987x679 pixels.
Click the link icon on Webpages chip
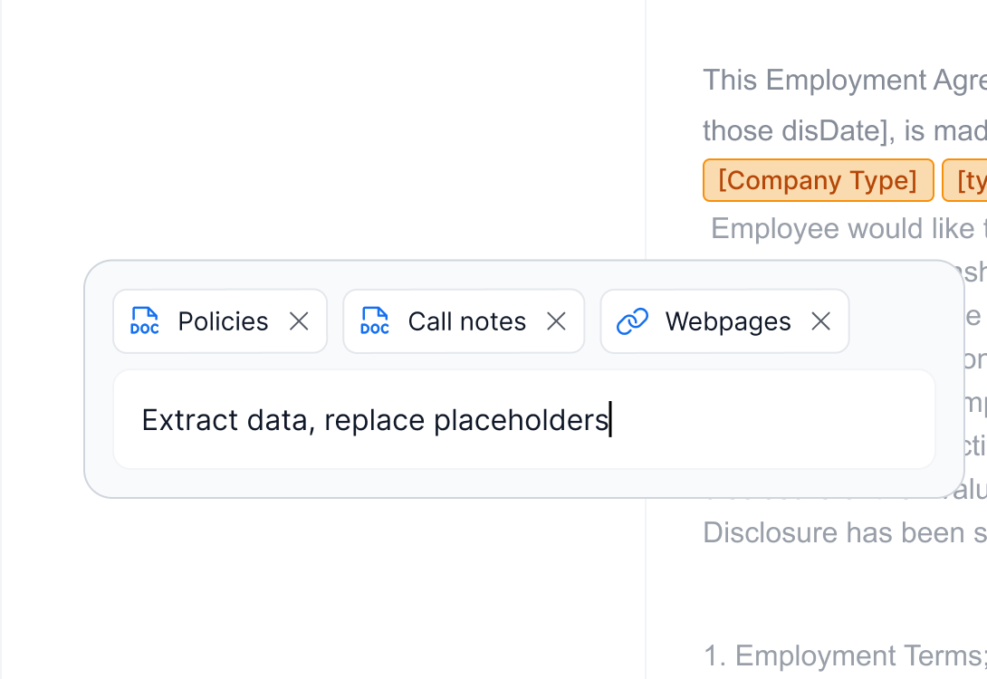(x=632, y=321)
